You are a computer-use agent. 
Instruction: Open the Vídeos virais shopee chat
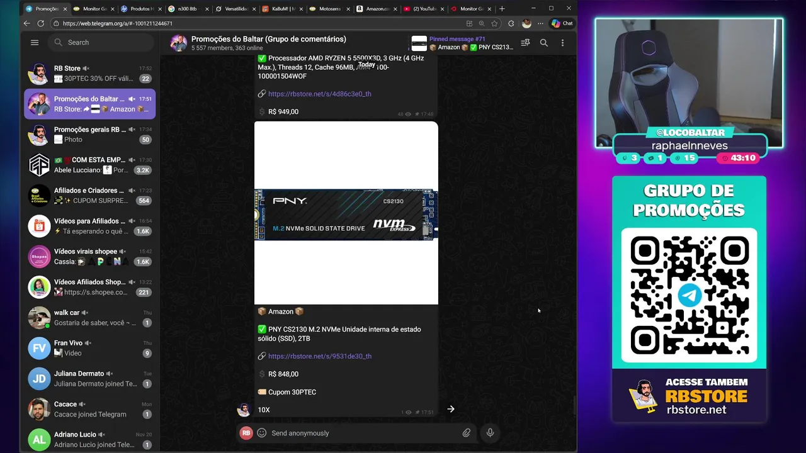click(x=89, y=256)
